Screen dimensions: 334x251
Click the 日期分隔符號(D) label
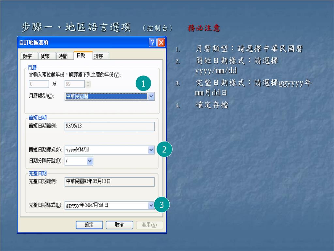tap(46, 160)
